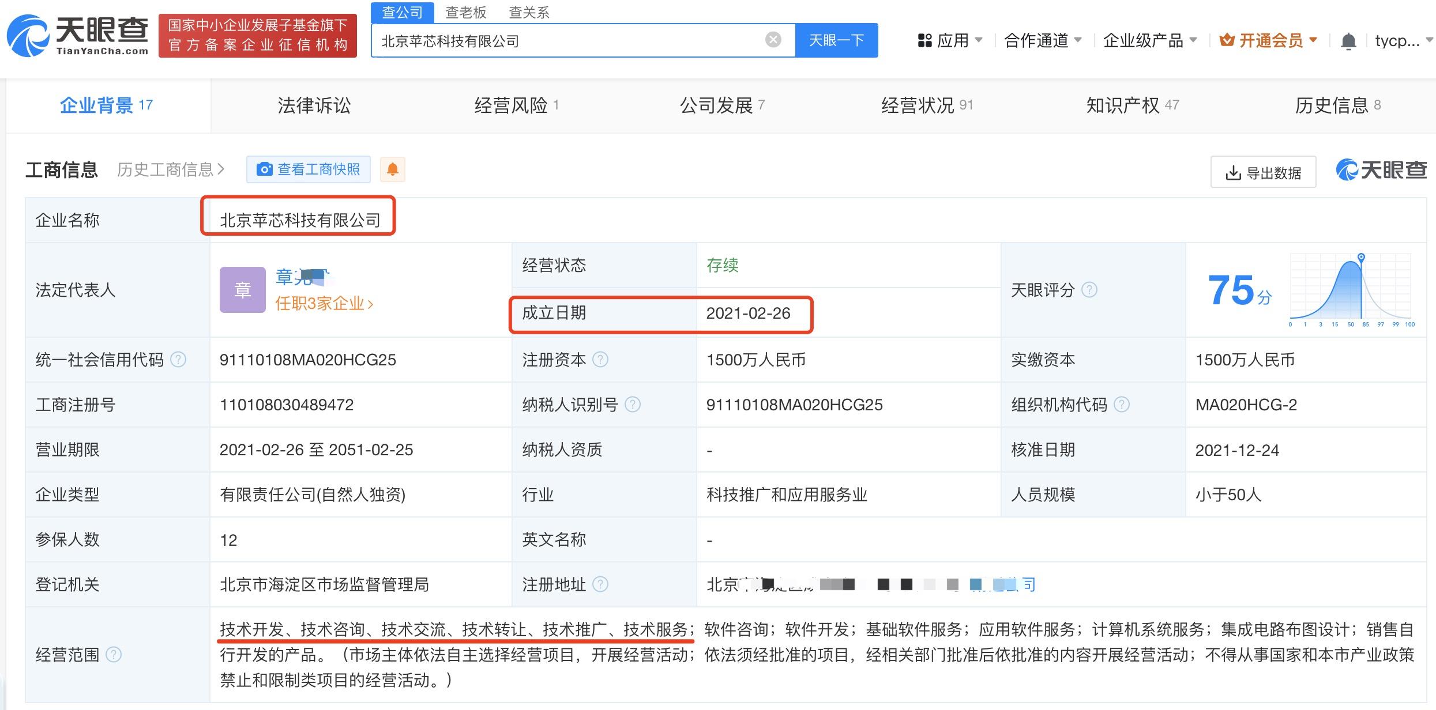
Task: Click the 天眼一下 search button
Action: tap(836, 40)
